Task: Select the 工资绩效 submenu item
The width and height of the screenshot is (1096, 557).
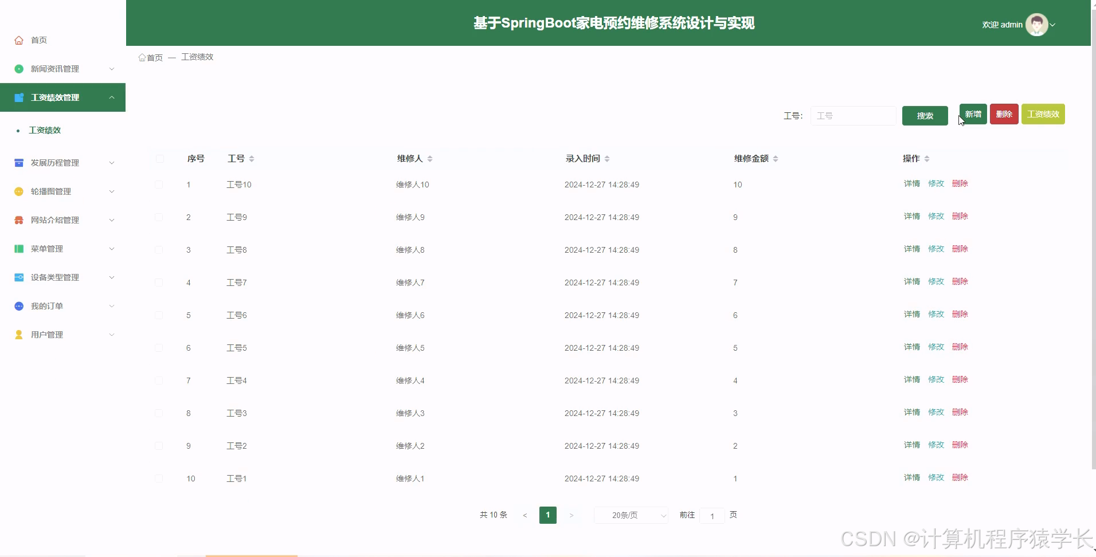Action: (44, 130)
